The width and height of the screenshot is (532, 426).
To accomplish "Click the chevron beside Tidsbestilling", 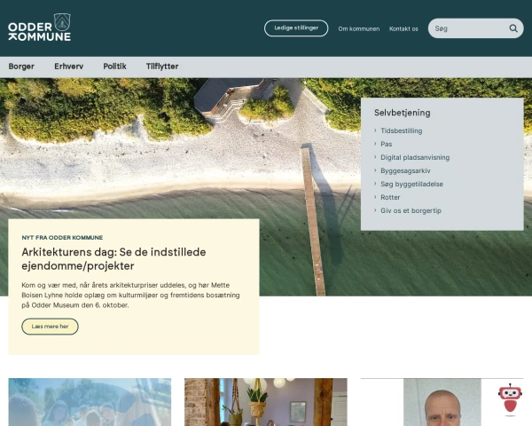I will pos(375,130).
